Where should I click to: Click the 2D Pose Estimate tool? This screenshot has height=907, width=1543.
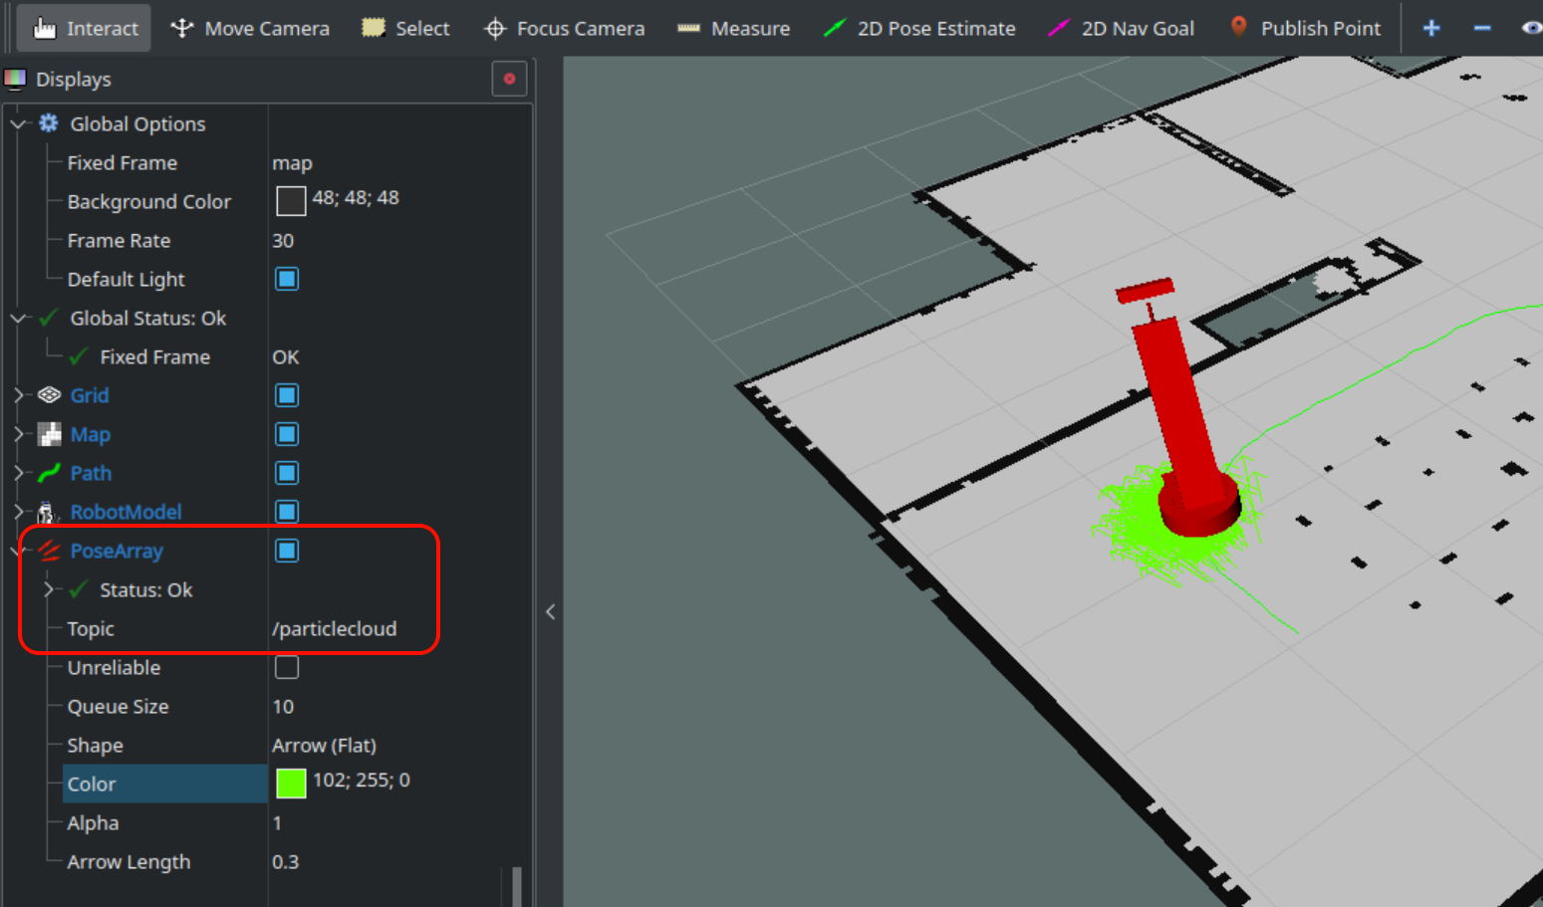(919, 28)
